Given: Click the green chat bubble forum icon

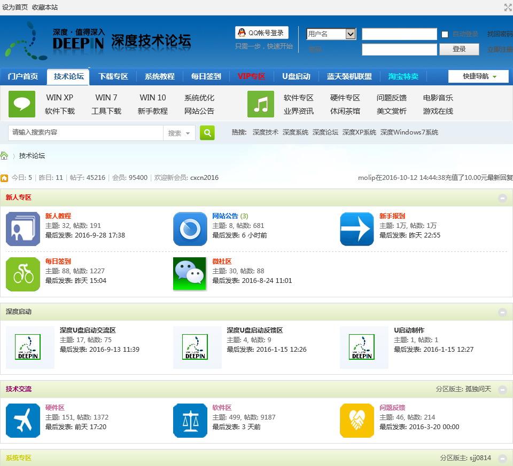Looking at the screenshot, I should pos(22,104).
